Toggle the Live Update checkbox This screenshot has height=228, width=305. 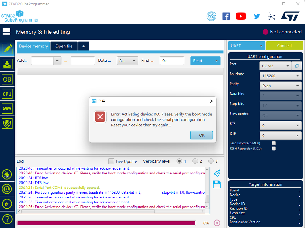(x=111, y=161)
